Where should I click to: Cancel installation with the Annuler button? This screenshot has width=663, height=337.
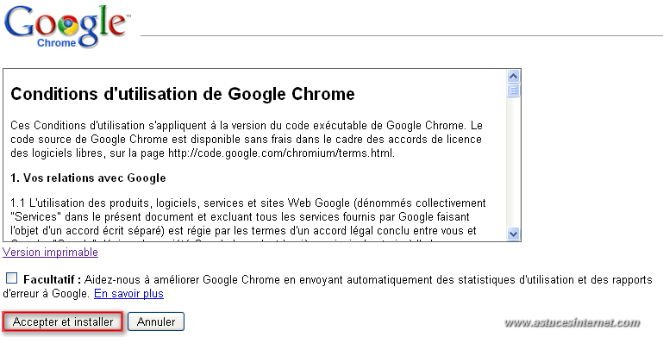[156, 321]
